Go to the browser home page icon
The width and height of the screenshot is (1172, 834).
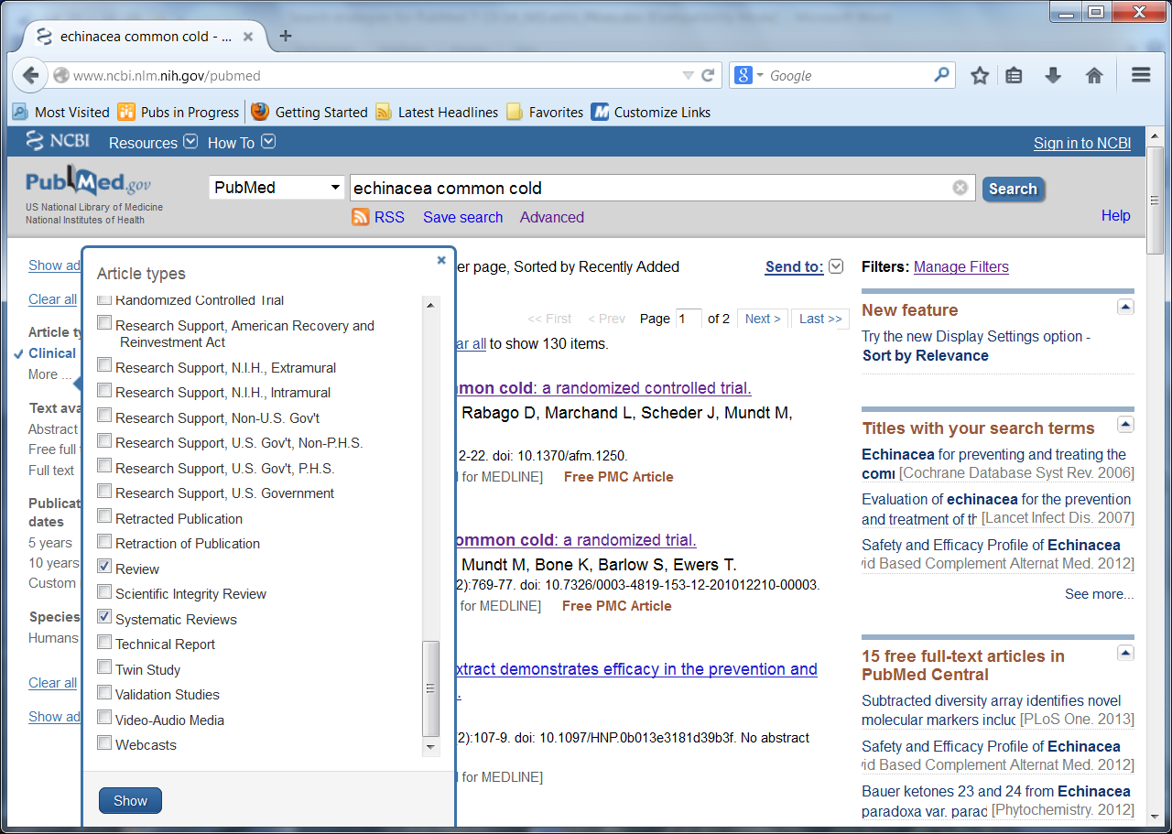[1094, 75]
